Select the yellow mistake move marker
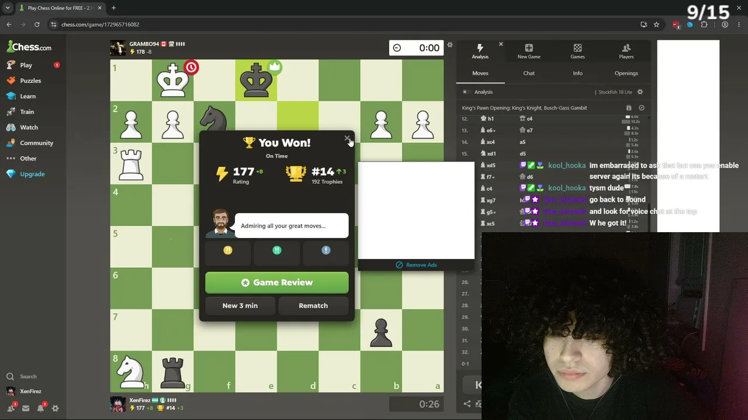The width and height of the screenshot is (748, 420). click(x=228, y=250)
